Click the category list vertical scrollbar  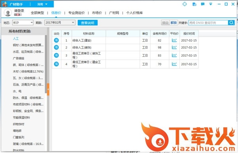coord(46,64)
